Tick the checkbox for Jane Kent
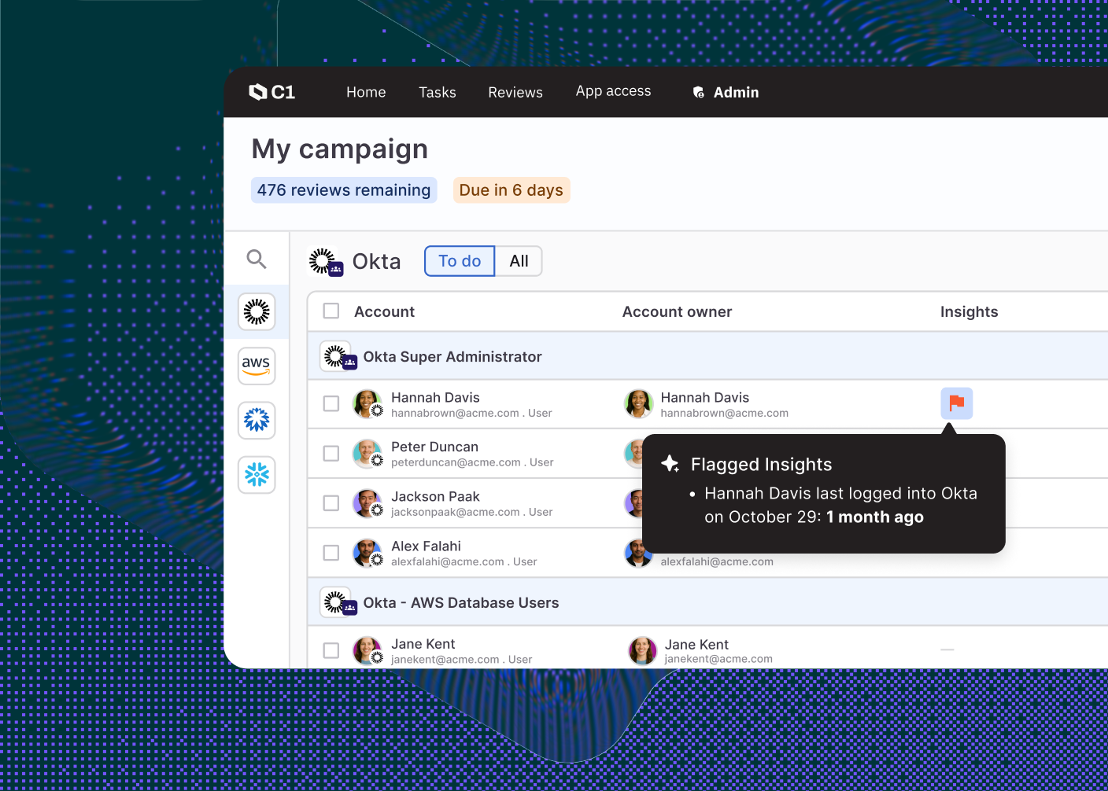This screenshot has height=791, width=1108. (x=331, y=650)
